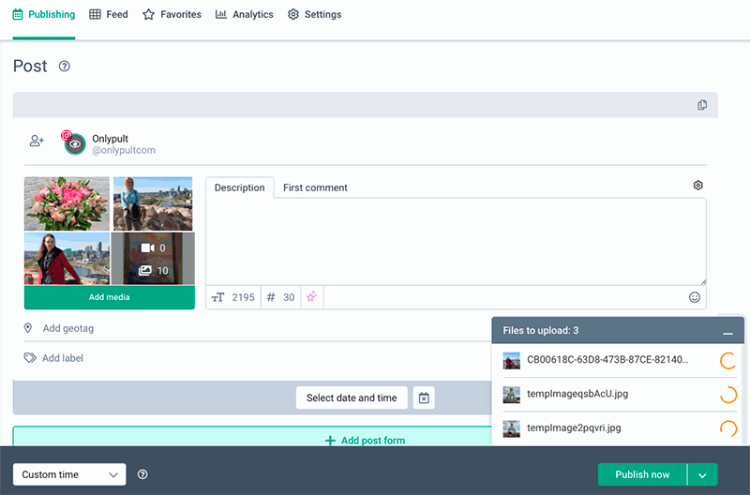Viewport: 750px width, 495px height.
Task: Click the Add media button
Action: click(x=110, y=297)
